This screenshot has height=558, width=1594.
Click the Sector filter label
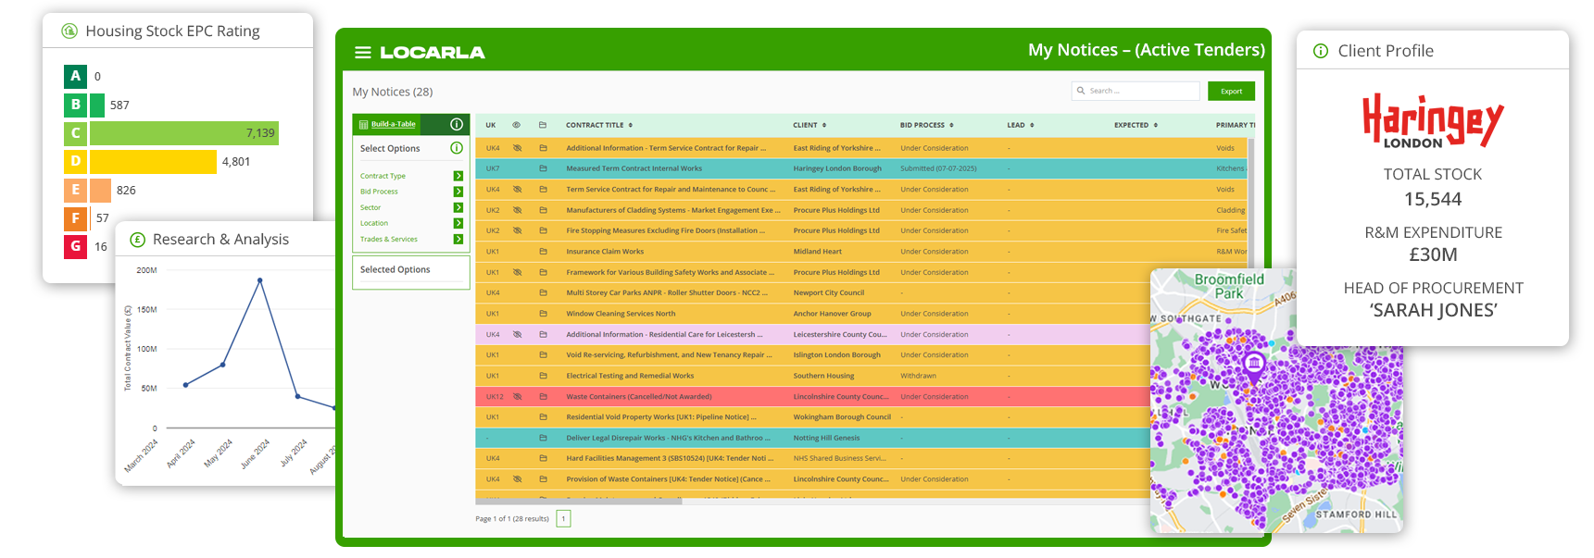pyautogui.click(x=370, y=207)
